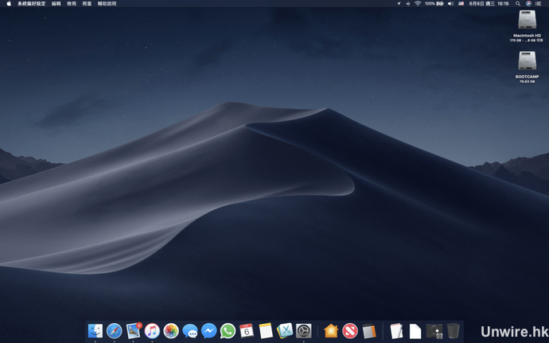Open the US flag input source menu
Viewport: 549px width, 343px height.
(x=461, y=3)
